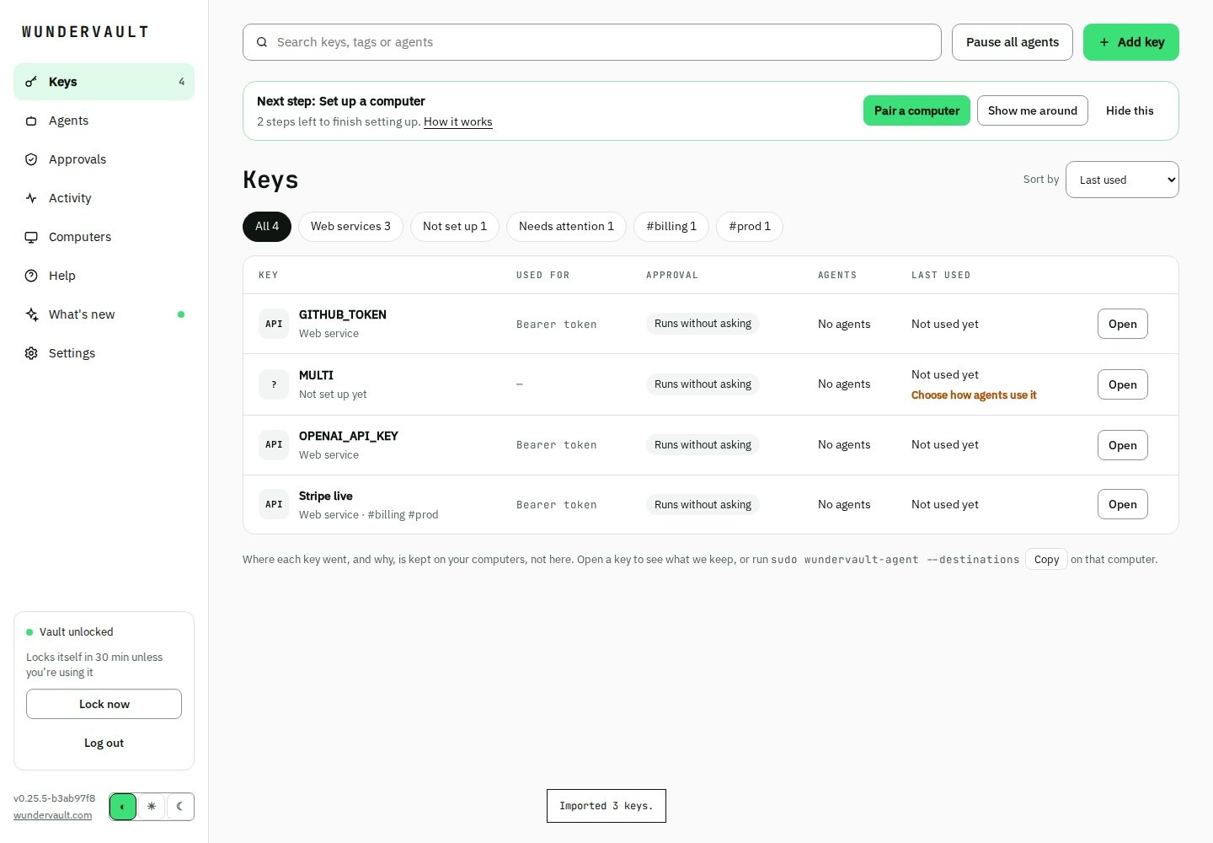Click the API badge for OPENAI_API_KEY
The height and width of the screenshot is (843, 1213).
274,445
